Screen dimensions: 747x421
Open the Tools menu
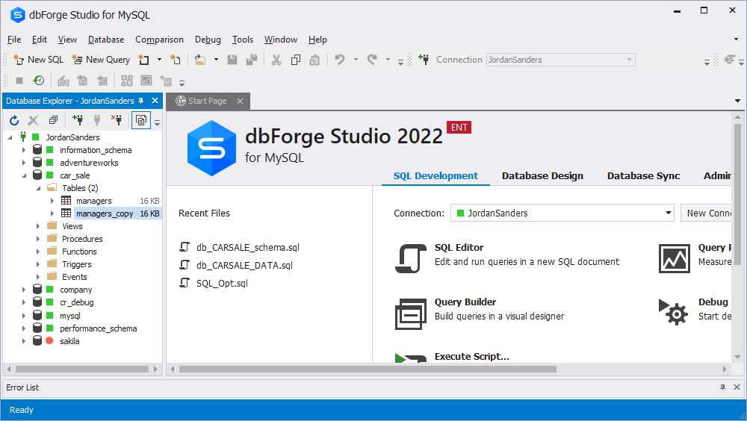(243, 40)
